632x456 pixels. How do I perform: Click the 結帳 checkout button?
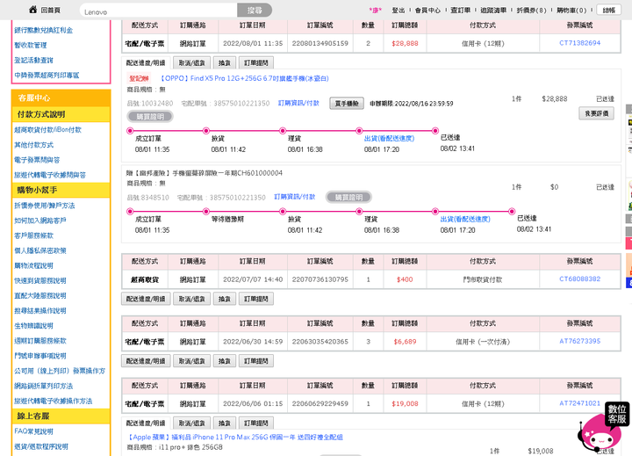click(x=608, y=10)
